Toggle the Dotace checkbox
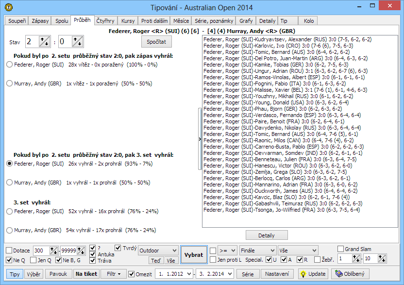Screen dimensions: 404x285 click(x=9, y=251)
